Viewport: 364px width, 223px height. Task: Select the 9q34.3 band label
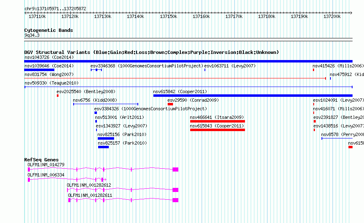[x=32, y=35]
